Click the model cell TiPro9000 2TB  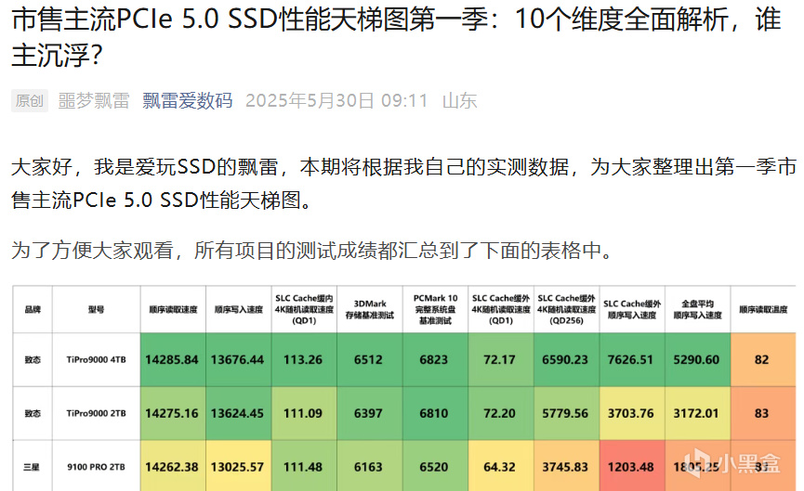pos(97,413)
